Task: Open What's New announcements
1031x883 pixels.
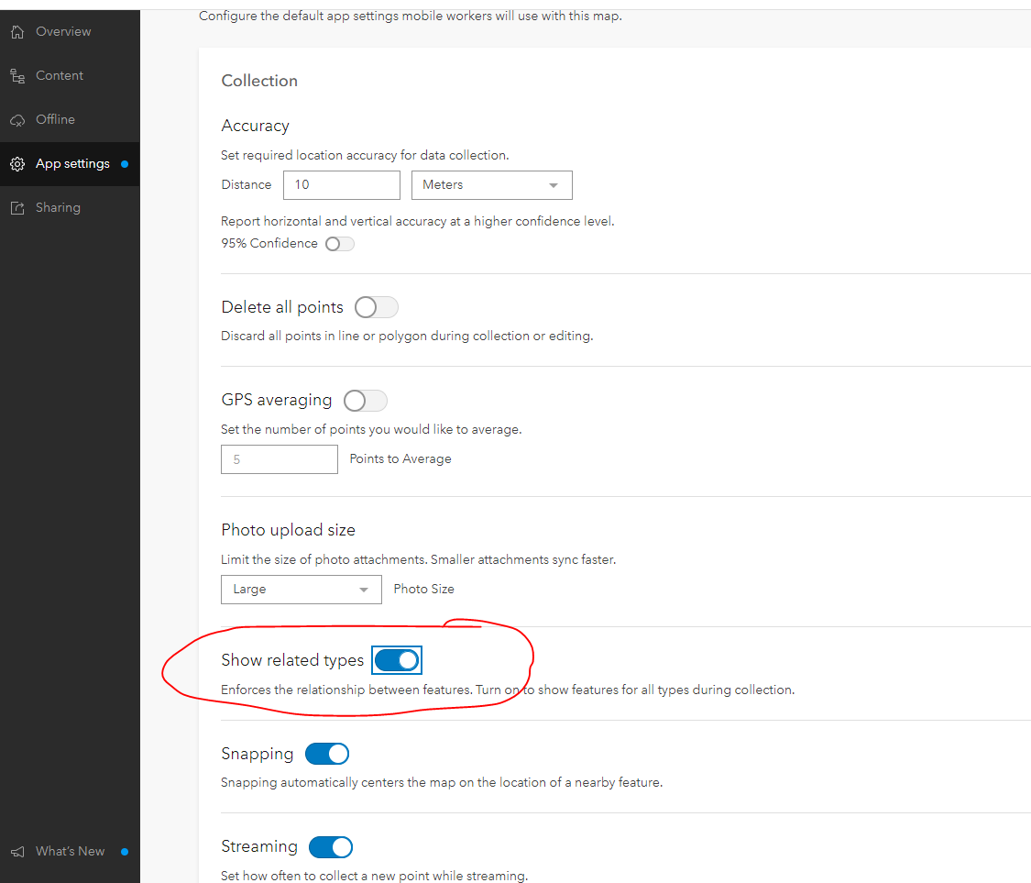Action: pyautogui.click(x=70, y=852)
